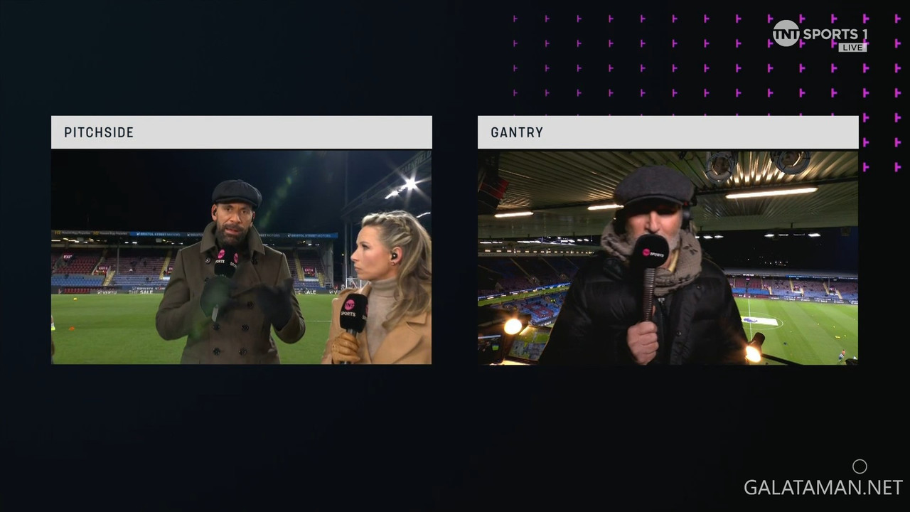This screenshot has height=512, width=910.
Task: Click the woman's black earpiece
Action: (393, 255)
